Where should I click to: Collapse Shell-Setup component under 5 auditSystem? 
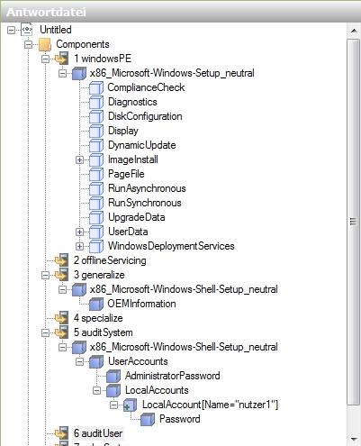click(x=62, y=347)
